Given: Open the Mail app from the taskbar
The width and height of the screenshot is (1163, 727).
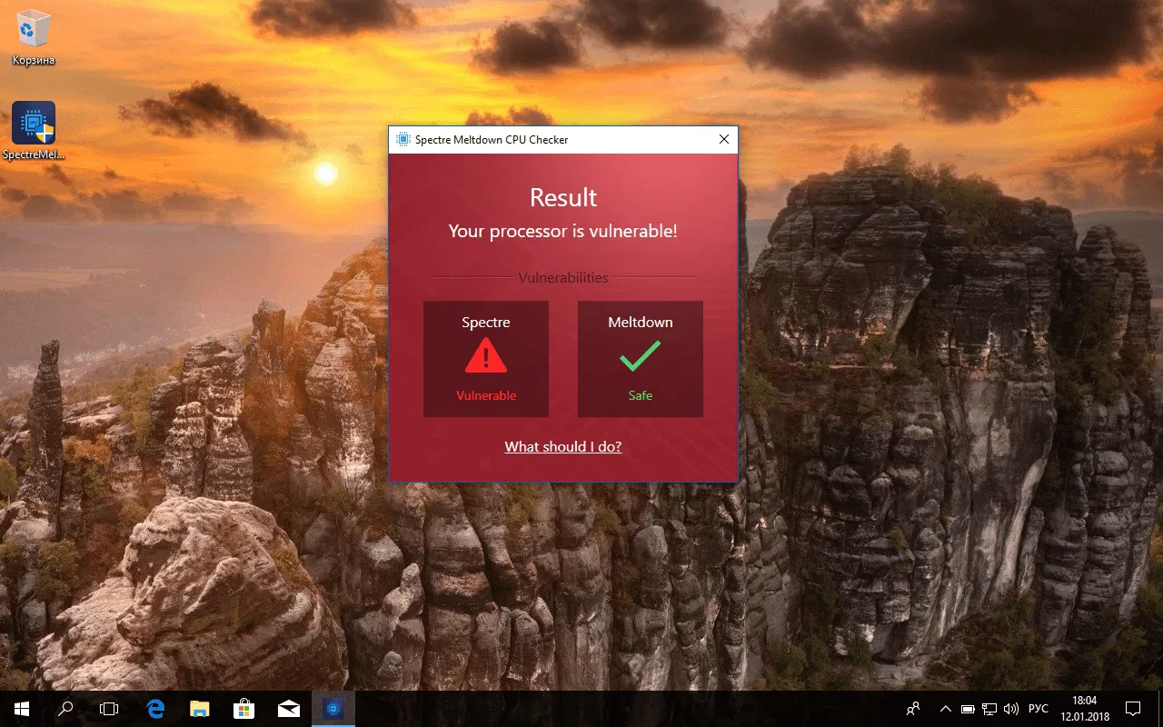Looking at the screenshot, I should click(288, 709).
